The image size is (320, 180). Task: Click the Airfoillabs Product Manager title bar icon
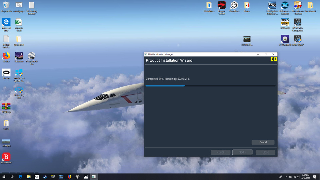tap(146, 54)
